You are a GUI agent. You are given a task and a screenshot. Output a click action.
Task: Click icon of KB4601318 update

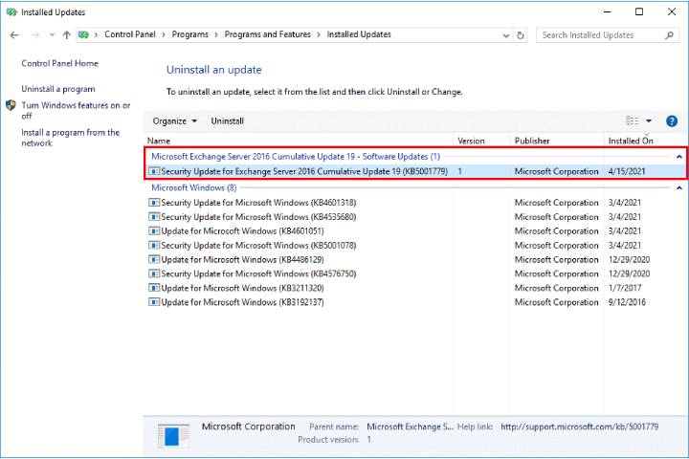coord(154,203)
